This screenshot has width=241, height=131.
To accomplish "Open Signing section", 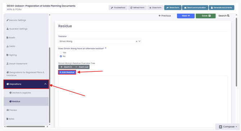I will click(26, 55).
